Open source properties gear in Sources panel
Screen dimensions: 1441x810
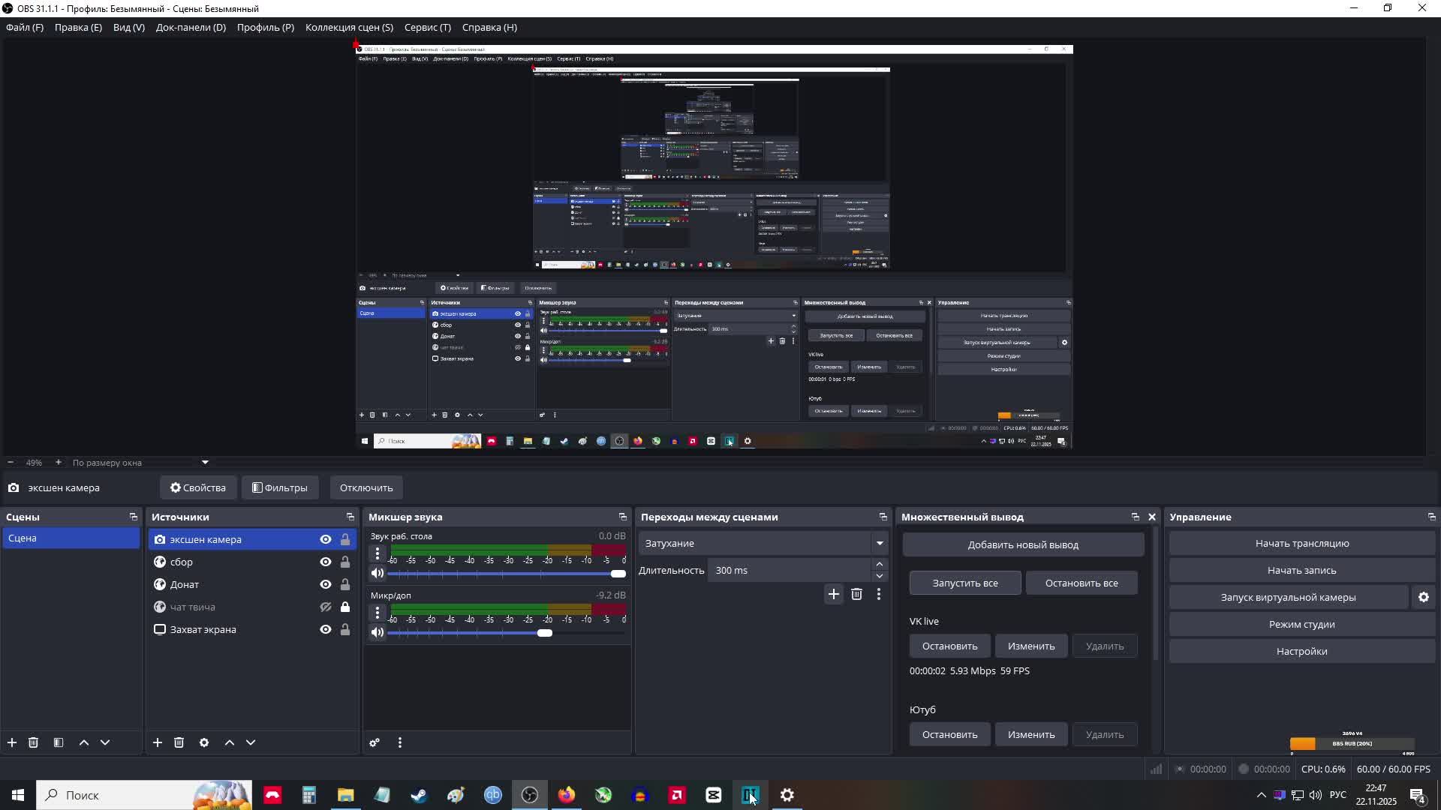tap(204, 742)
